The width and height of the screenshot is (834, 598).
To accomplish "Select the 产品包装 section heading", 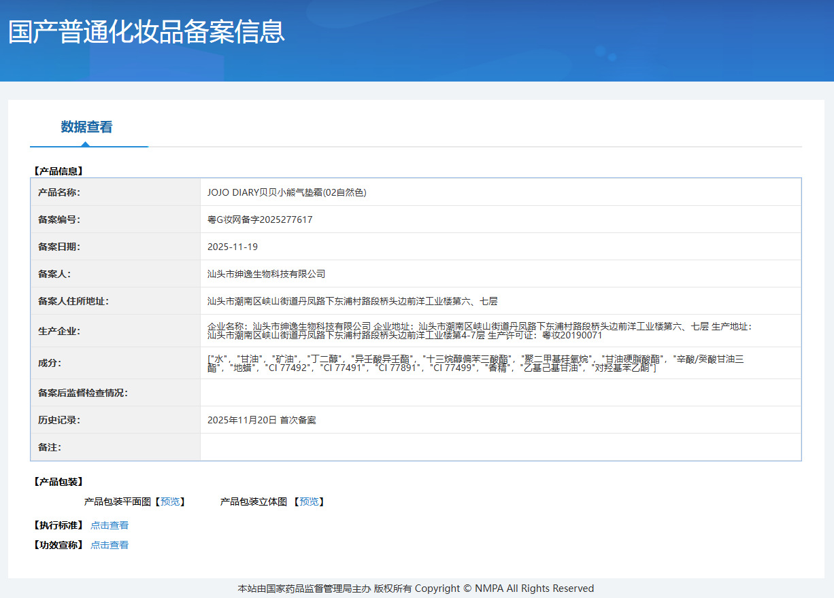I will 58,482.
